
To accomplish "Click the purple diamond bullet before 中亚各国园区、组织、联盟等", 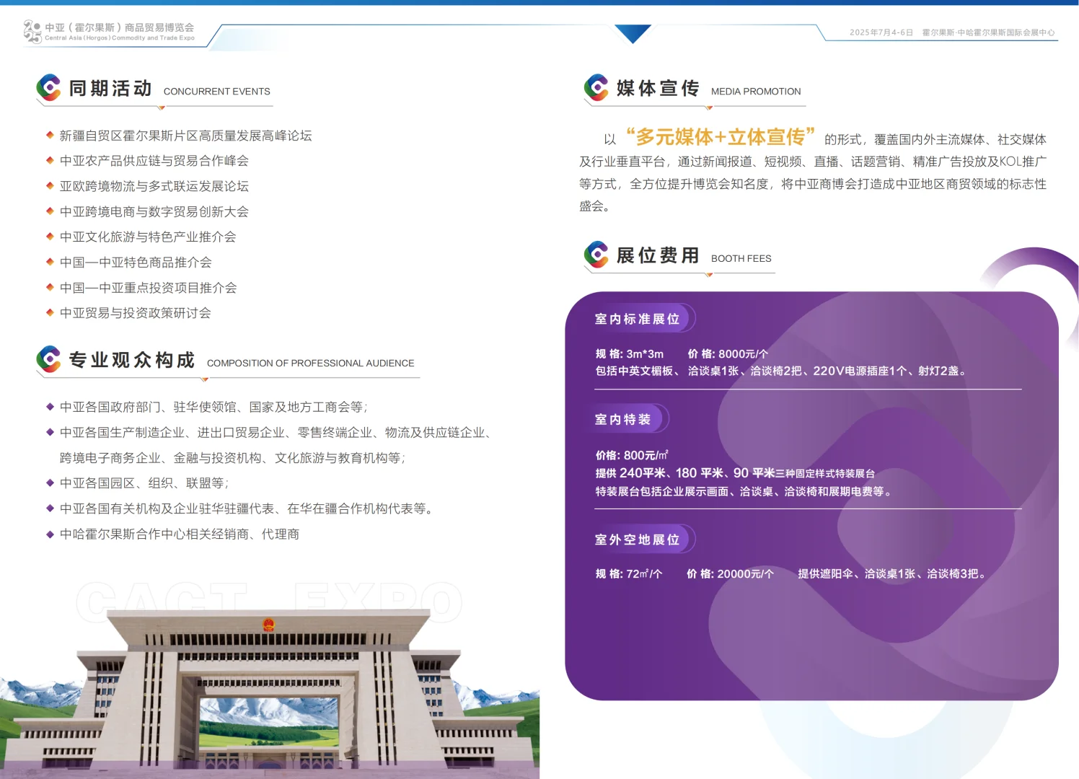I will tap(49, 483).
